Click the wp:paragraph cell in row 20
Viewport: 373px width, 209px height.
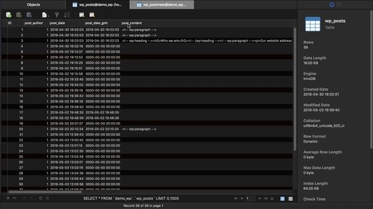pyautogui.click(x=139, y=129)
